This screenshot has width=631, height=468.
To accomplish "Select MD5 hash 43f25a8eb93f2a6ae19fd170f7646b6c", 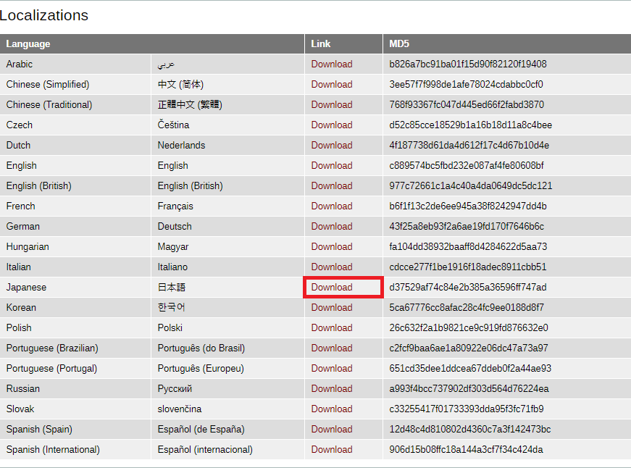I will 467,226.
